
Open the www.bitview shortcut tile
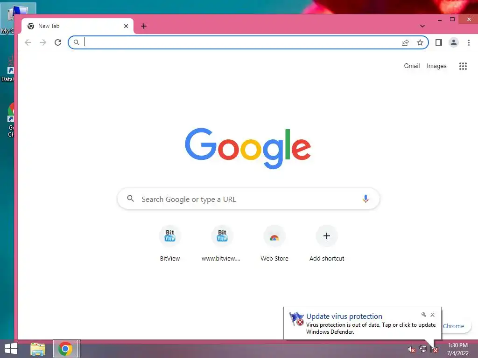222,243
